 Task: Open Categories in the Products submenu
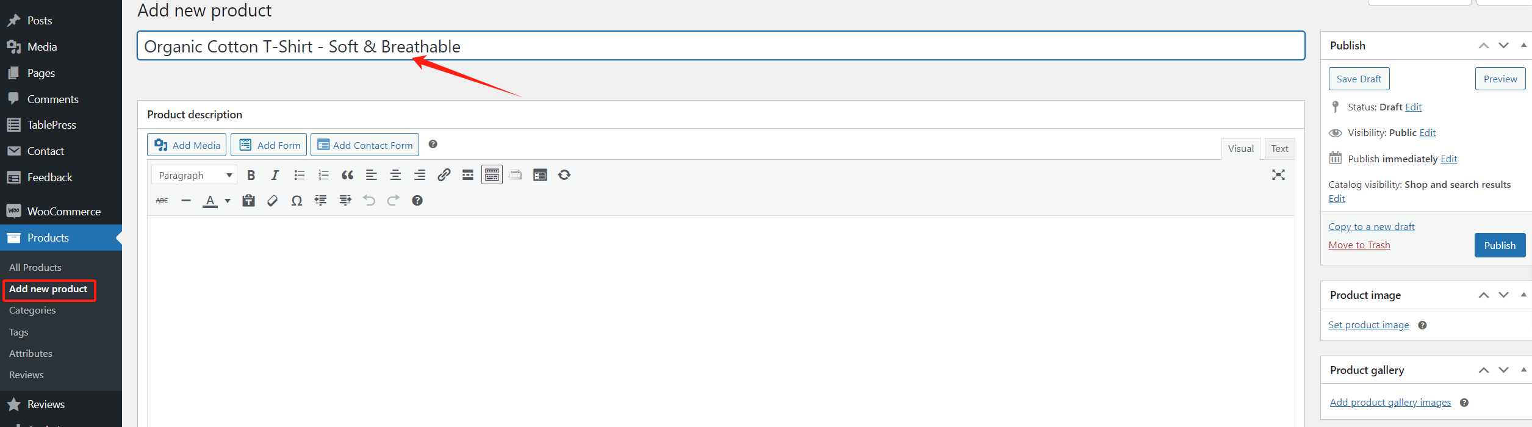(x=32, y=310)
